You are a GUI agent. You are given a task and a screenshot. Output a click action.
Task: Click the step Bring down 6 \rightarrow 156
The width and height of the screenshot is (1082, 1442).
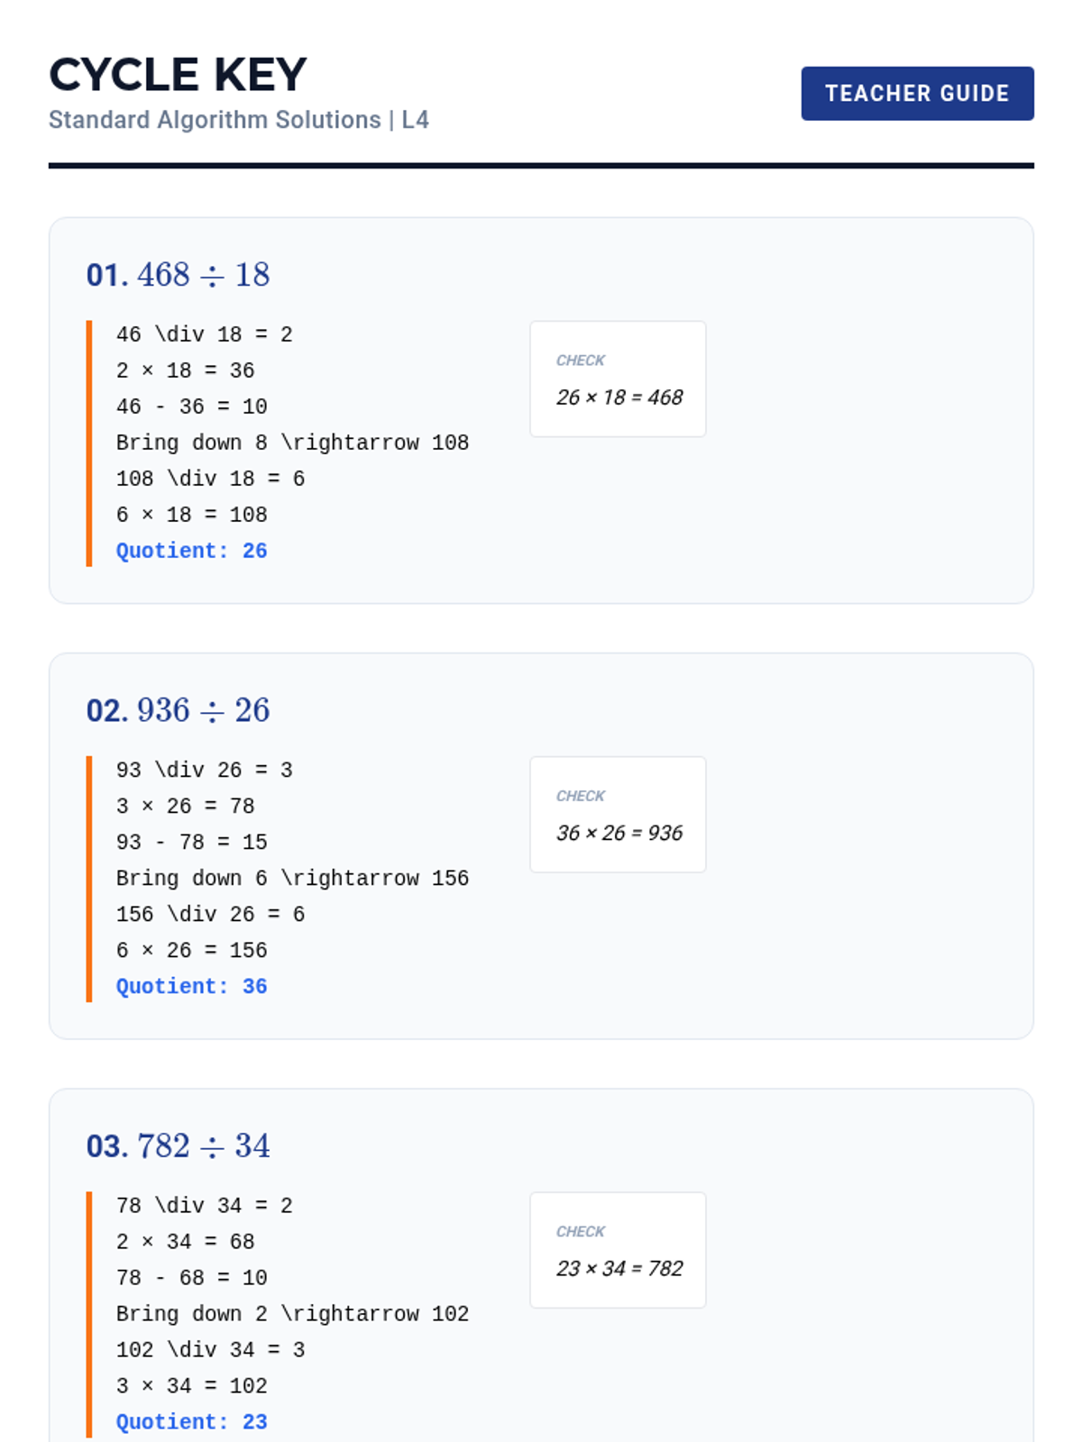pos(292,878)
